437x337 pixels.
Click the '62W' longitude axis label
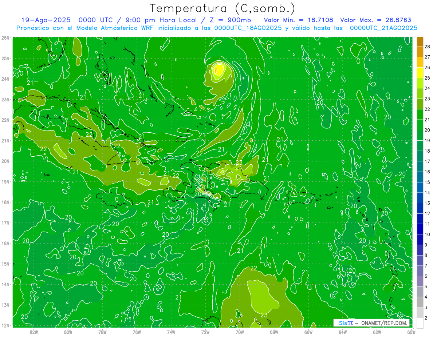pos(377,332)
